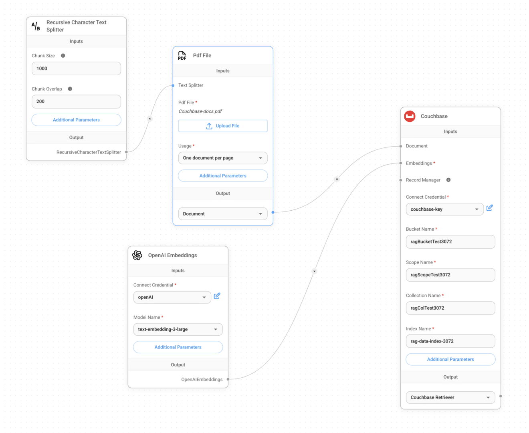The image size is (529, 433).
Task: Click the edit pencil beside the openAI credential
Action: click(217, 296)
